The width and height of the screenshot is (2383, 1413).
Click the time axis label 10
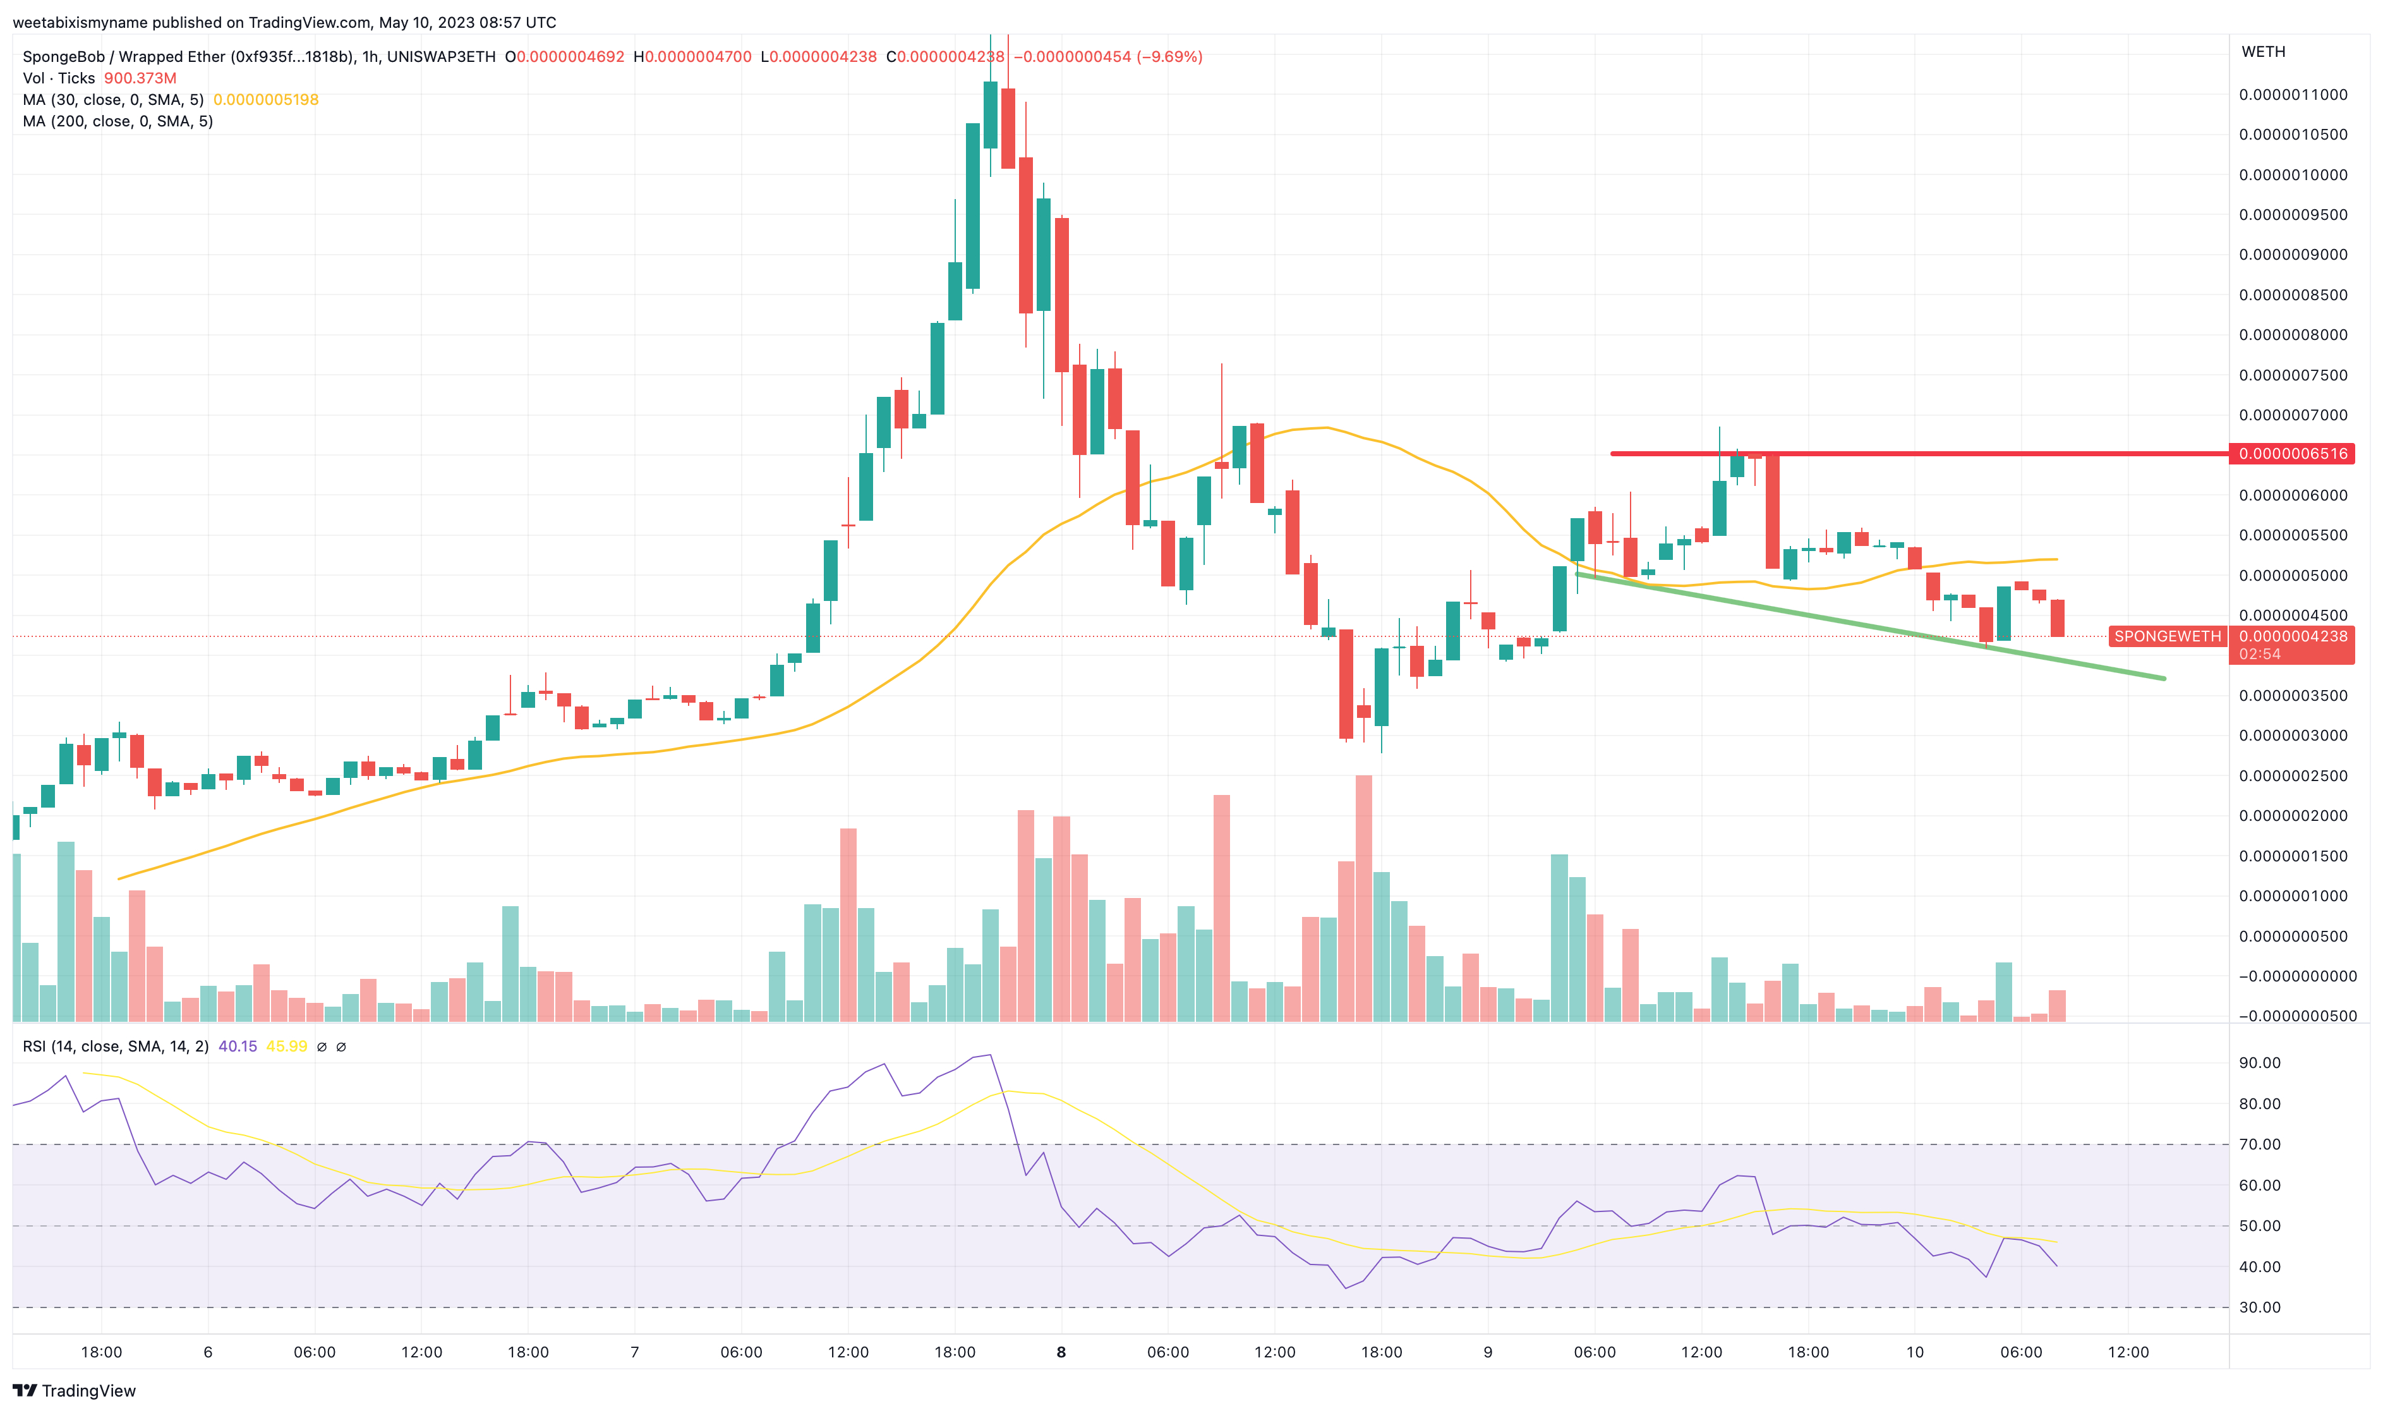(1915, 1352)
